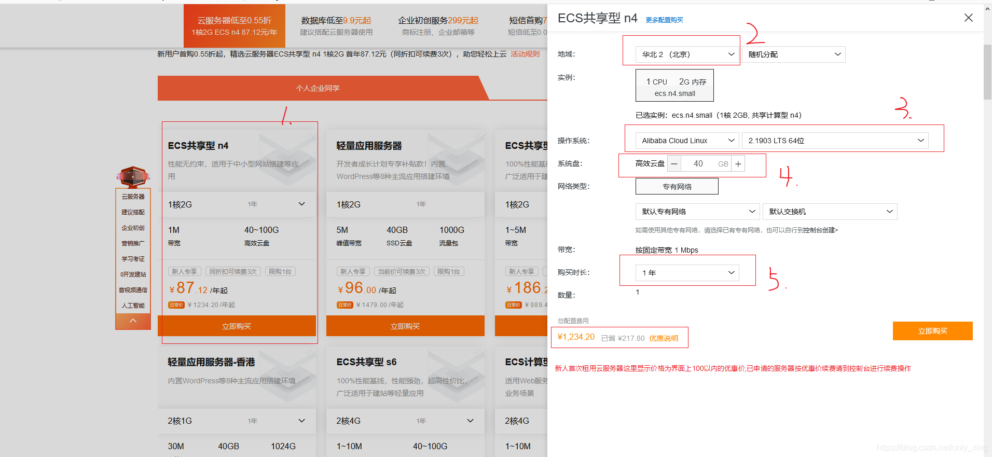Click the 按固定带宽 1 Mbps value

point(667,250)
